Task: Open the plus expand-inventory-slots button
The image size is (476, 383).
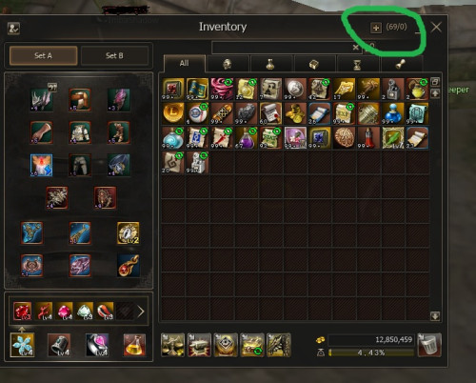Action: 376,28
